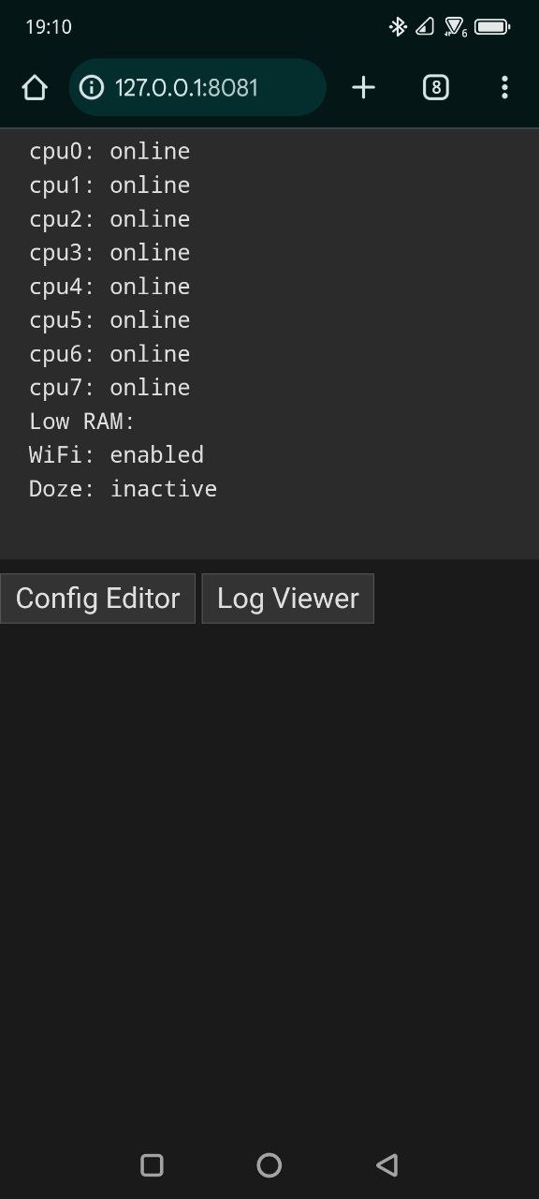The image size is (539, 1199).
Task: Open the Config Editor
Action: pos(97,599)
